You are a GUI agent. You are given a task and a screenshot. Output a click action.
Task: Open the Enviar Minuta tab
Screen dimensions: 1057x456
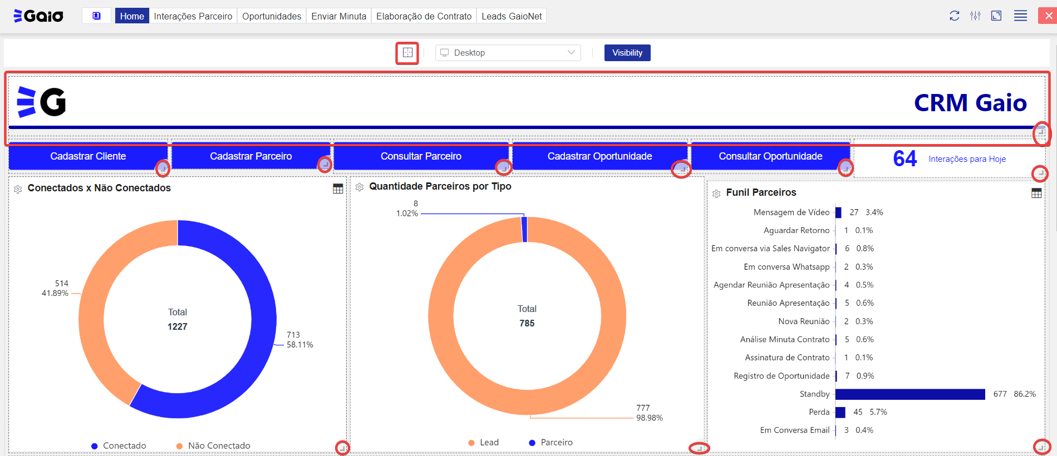click(x=338, y=16)
